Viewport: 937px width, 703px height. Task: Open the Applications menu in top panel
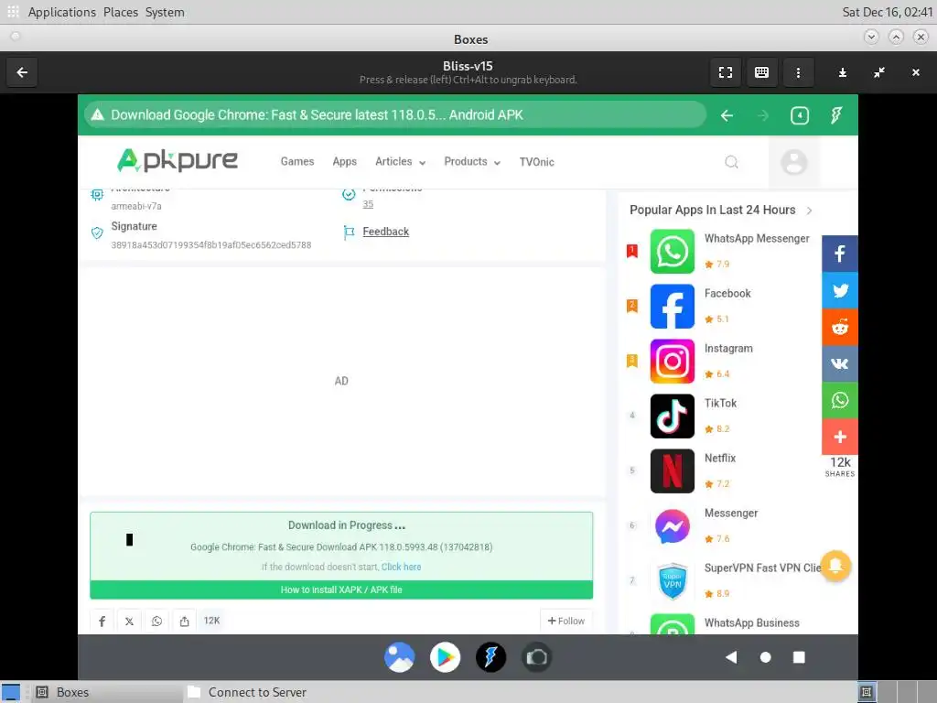(x=61, y=12)
